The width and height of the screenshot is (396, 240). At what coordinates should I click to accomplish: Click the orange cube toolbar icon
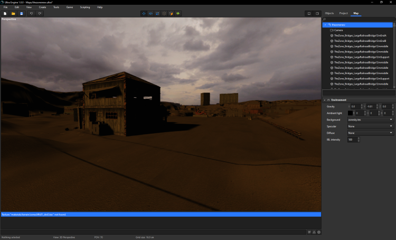coord(171,13)
